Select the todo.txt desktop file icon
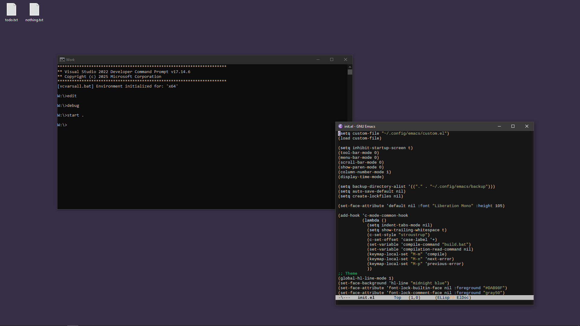The image size is (580, 326). [11, 12]
